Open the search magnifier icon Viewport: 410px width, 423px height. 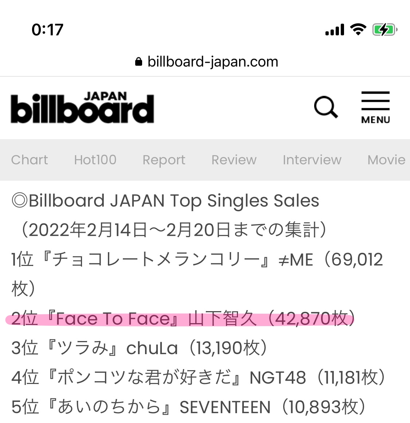[x=326, y=107]
